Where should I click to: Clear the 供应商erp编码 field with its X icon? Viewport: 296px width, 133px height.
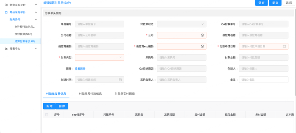pyautogui.click(x=202, y=46)
